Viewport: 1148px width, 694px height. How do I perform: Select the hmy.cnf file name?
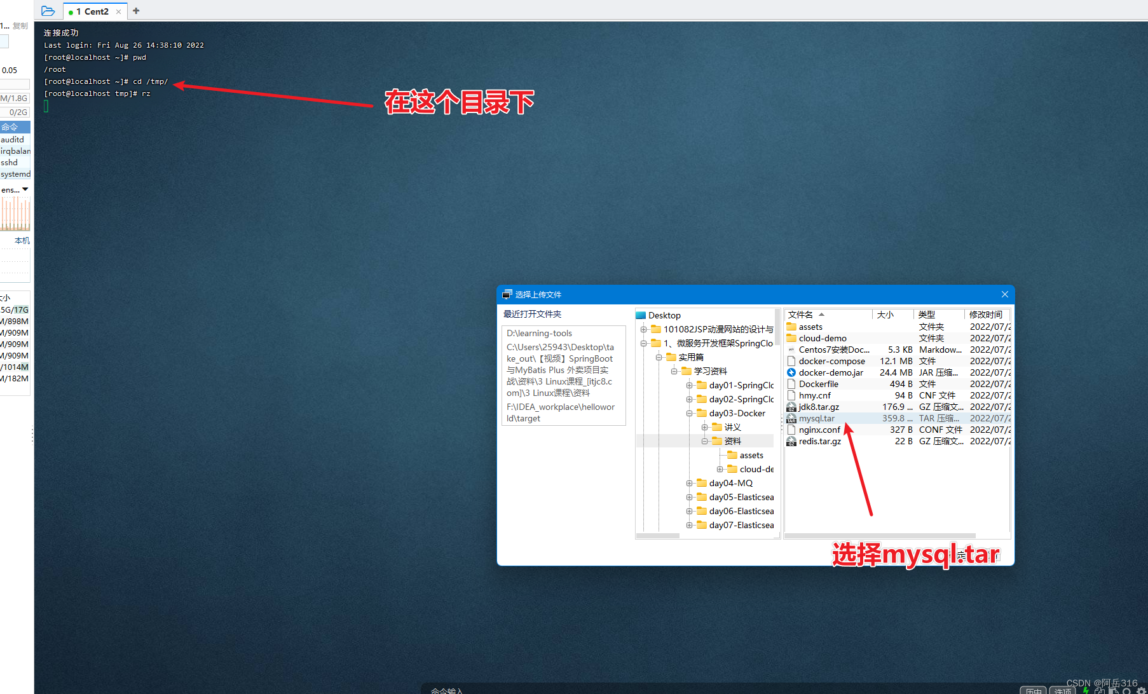click(x=815, y=395)
